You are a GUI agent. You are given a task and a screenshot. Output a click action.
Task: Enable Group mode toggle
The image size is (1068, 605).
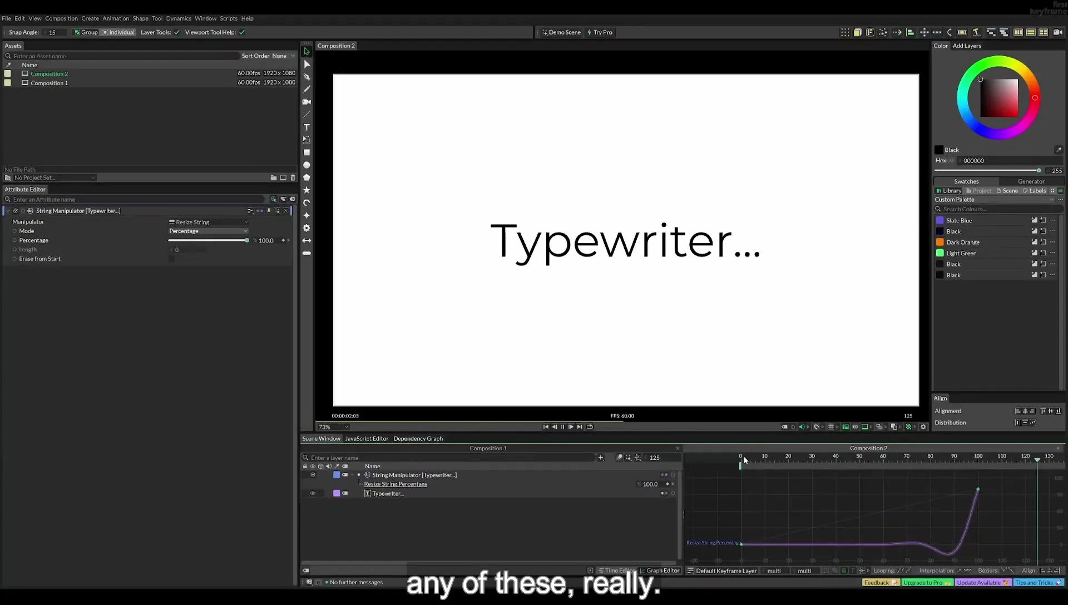pos(86,32)
